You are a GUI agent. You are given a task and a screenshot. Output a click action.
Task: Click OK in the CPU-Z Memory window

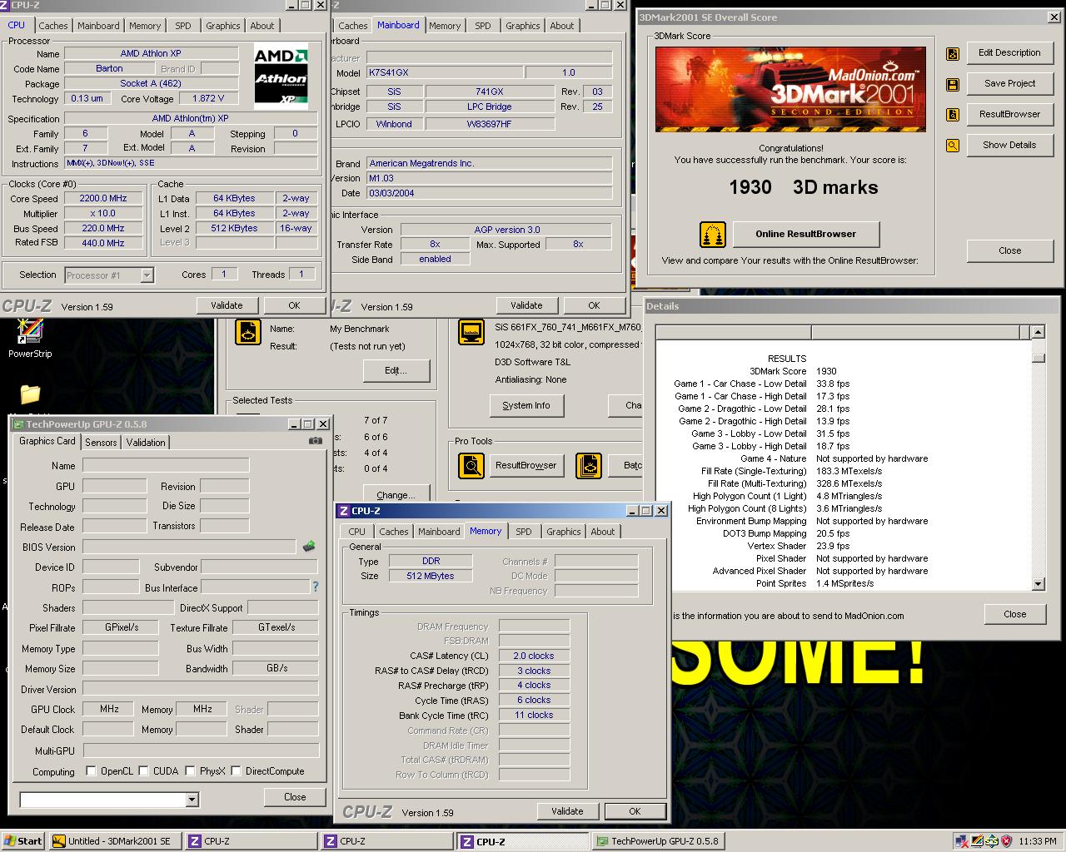(x=635, y=811)
